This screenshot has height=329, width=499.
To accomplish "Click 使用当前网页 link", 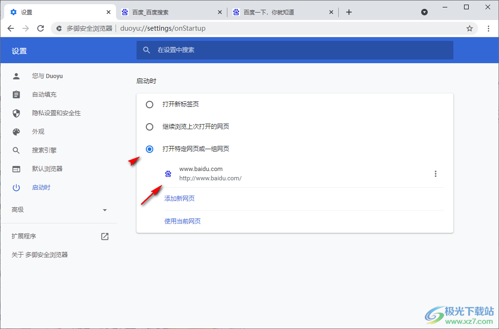I will pyautogui.click(x=182, y=221).
